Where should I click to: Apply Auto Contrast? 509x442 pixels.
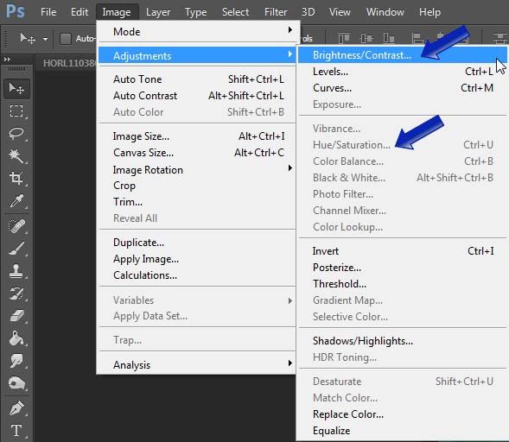pyautogui.click(x=197, y=96)
